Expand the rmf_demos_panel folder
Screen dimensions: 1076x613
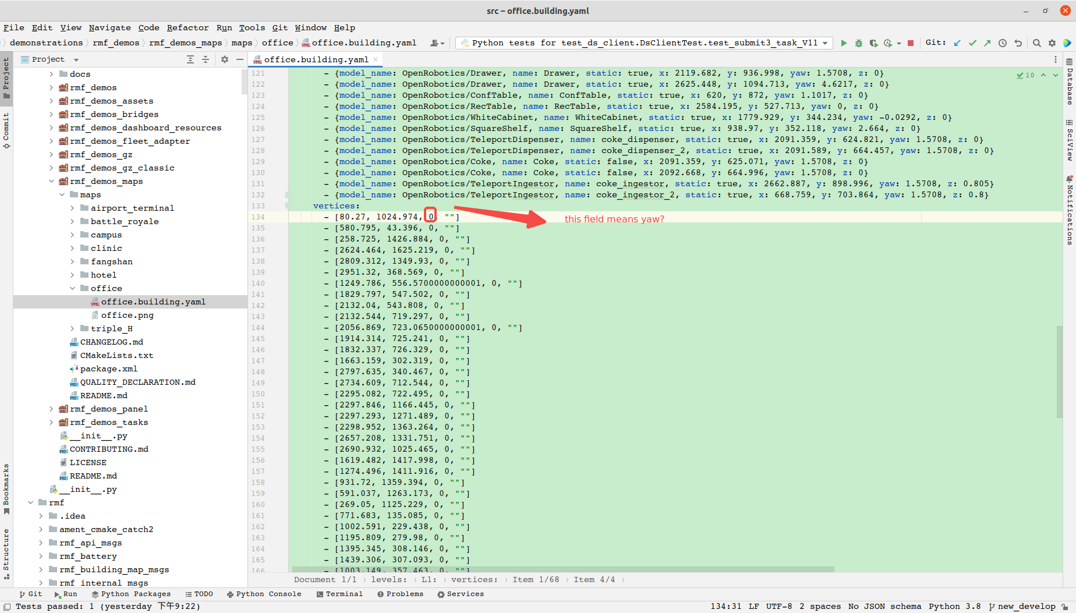click(x=51, y=409)
